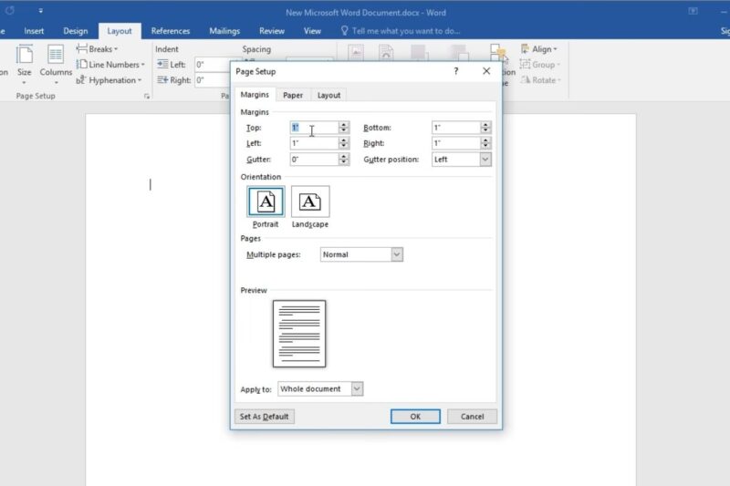Open the References ribbon tab
The width and height of the screenshot is (730, 486).
click(171, 31)
